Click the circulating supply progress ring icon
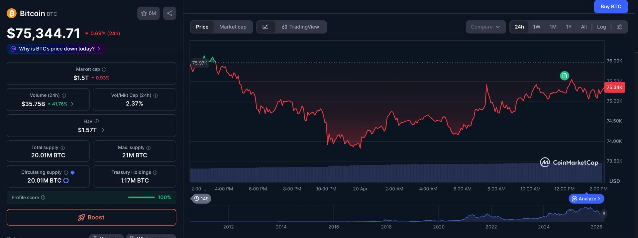The image size is (638, 238). [x=66, y=180]
